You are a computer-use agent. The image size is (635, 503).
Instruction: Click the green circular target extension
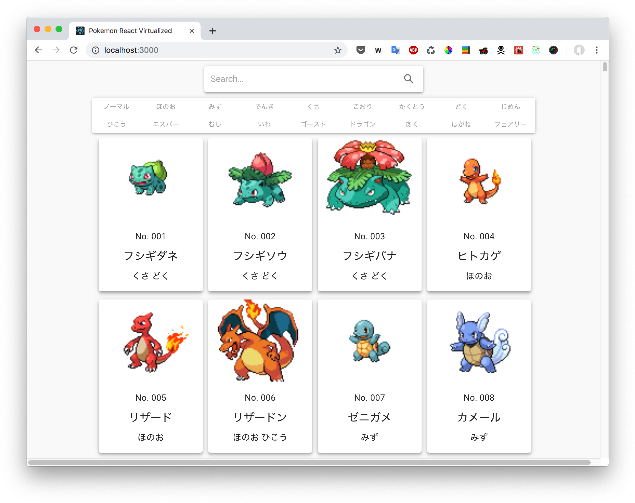[x=536, y=50]
